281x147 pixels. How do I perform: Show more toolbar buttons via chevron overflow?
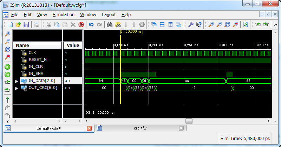click(276, 24)
